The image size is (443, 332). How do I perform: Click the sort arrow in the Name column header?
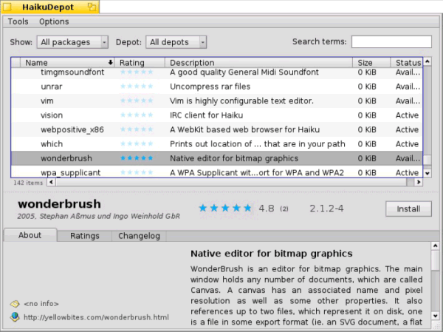pos(111,63)
